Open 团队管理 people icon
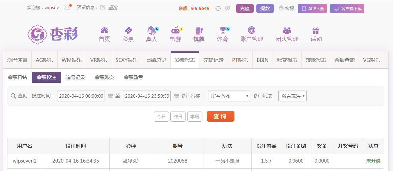Screen dimensions: 393x171 (287, 31)
